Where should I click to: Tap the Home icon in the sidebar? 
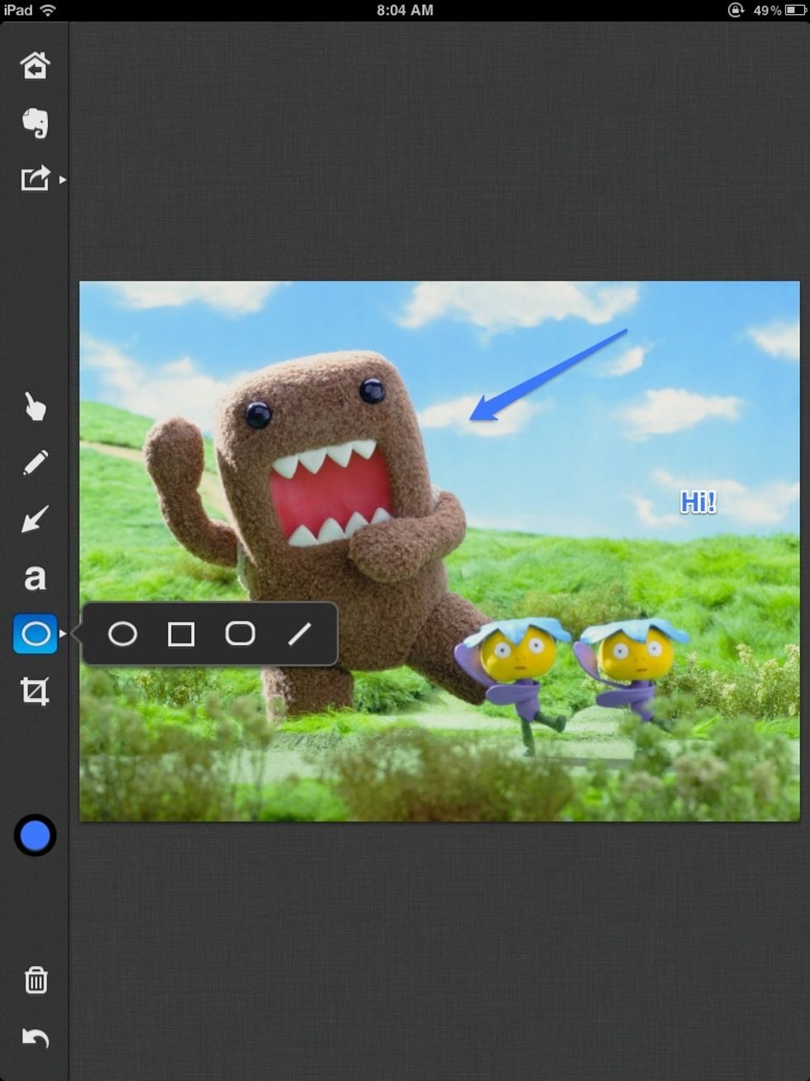click(x=35, y=65)
